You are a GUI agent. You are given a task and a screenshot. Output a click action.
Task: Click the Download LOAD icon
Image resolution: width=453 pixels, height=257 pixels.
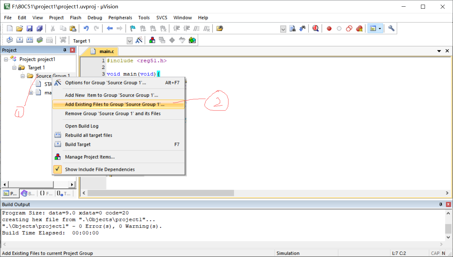click(x=63, y=41)
